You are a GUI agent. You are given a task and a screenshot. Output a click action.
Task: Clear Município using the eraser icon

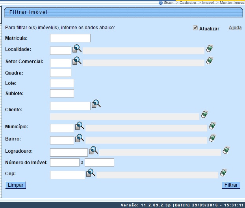coord(213,126)
